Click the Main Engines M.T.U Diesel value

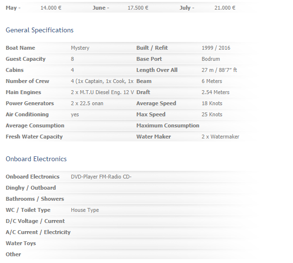tap(102, 92)
